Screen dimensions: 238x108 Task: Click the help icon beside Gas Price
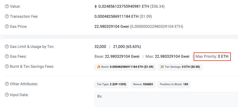tap(7, 26)
